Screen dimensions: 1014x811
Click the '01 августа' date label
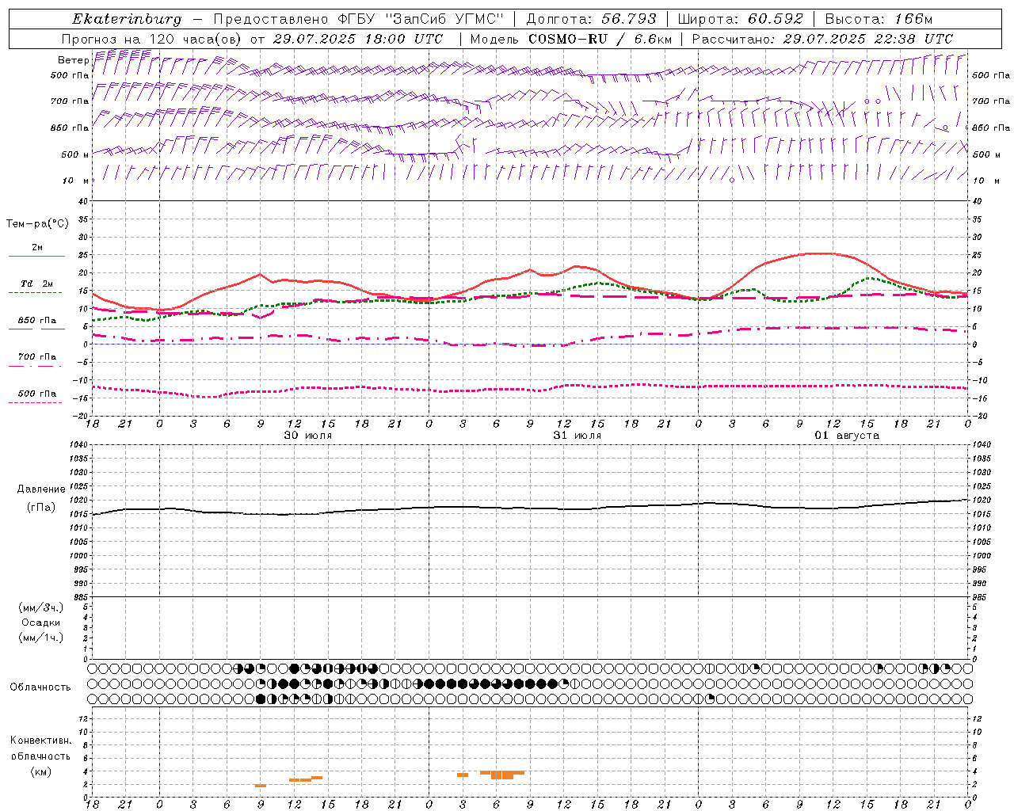[x=847, y=436]
